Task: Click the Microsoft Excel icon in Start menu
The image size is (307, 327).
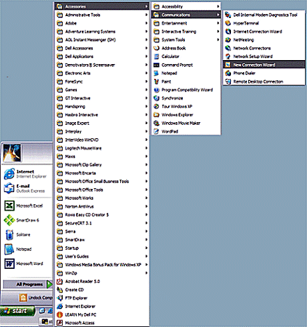Action: 9,206
